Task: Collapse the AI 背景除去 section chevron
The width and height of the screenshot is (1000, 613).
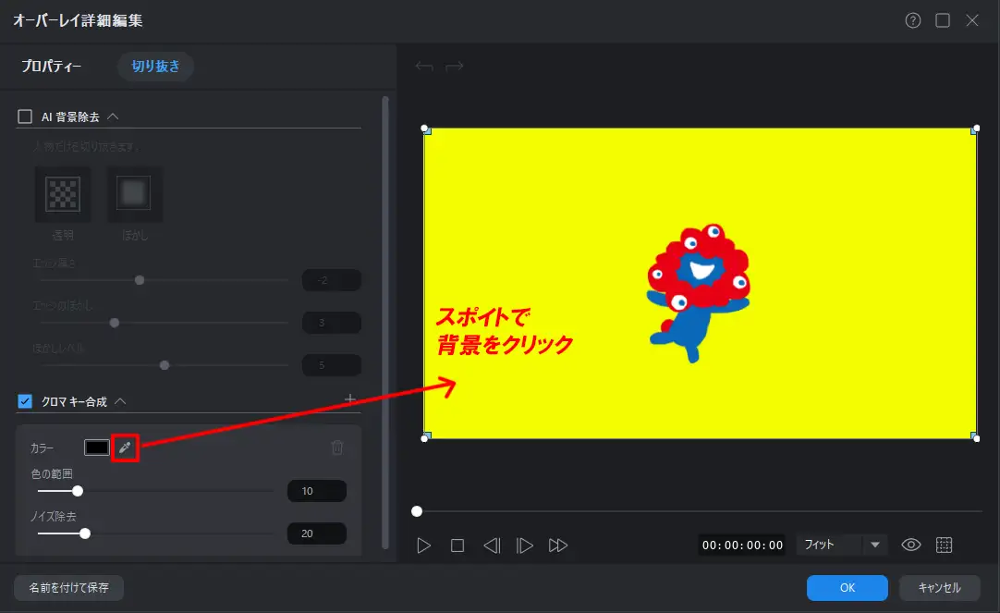Action: (x=113, y=116)
